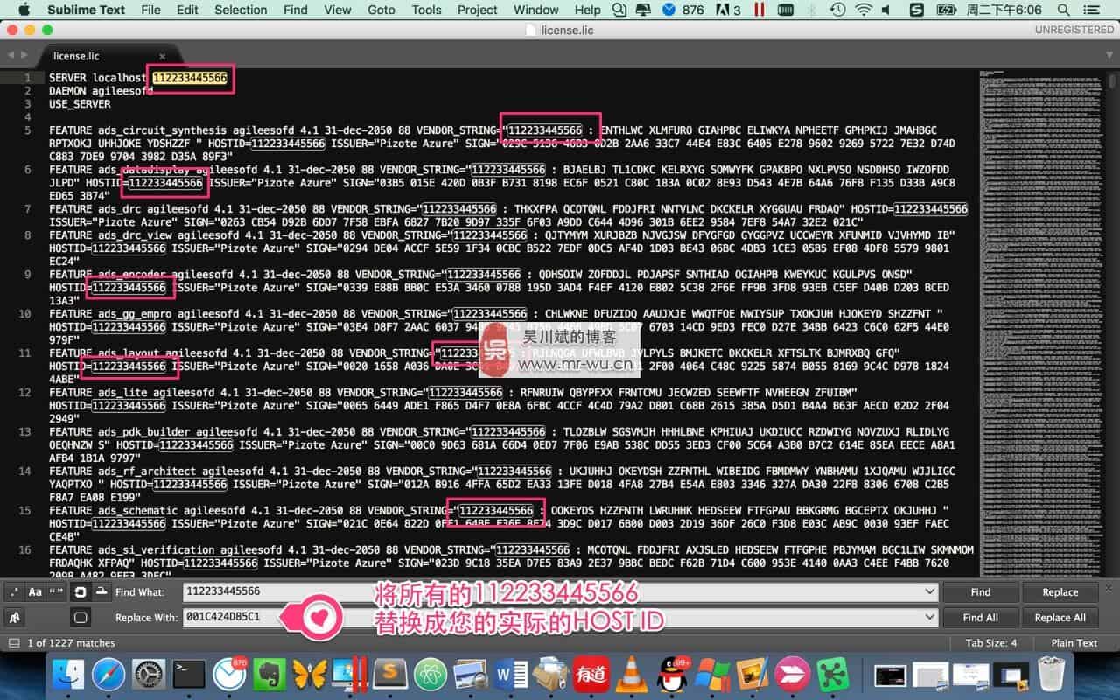Switch to the license.lic tab
This screenshot has height=700, width=1120.
77,56
